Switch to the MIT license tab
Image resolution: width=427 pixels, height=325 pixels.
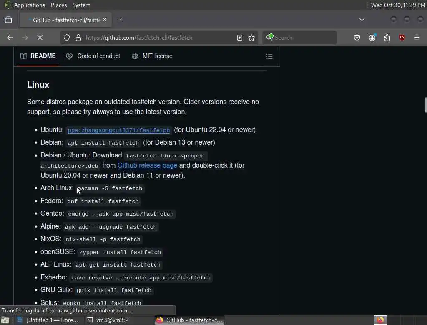click(x=152, y=56)
